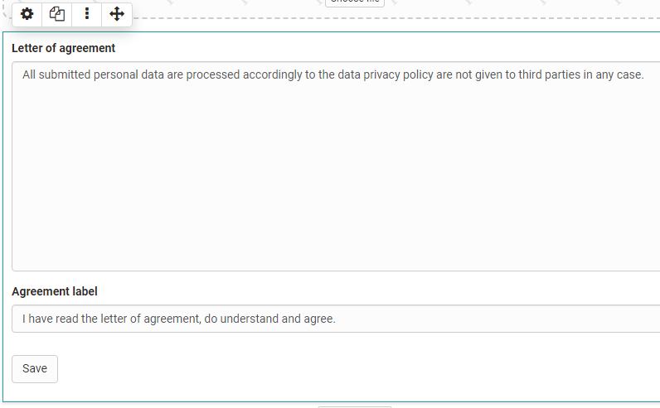This screenshot has width=660, height=408.
Task: Click the dashed drop-zone border above the form
Action: pyautogui.click(x=463, y=18)
